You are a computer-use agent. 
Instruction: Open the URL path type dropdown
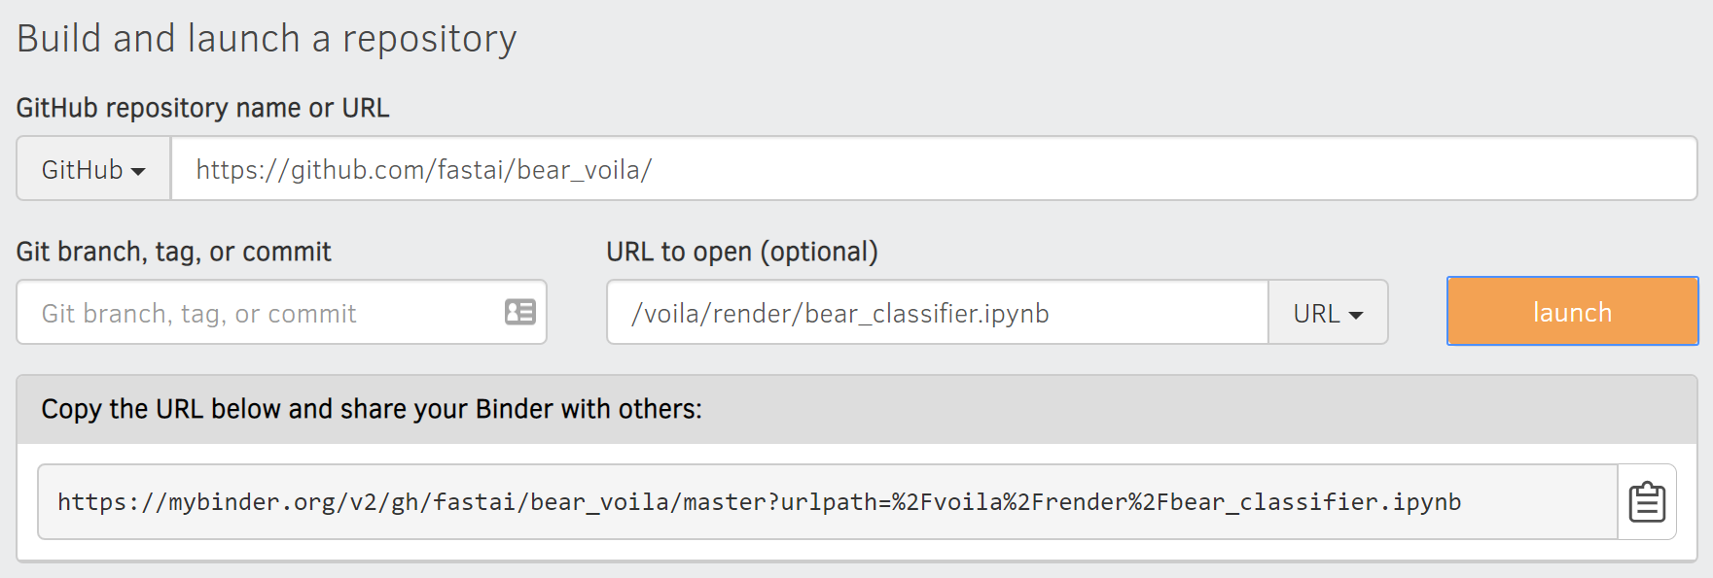[1328, 312]
